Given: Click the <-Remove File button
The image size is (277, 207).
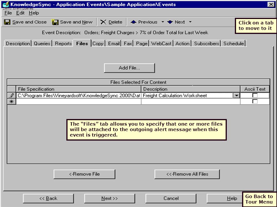Looking at the screenshot, I should tap(85, 174).
